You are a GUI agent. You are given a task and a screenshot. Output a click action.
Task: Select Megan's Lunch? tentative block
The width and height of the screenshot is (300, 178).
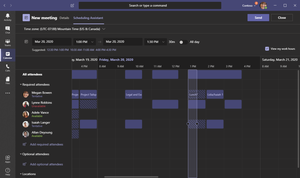[x=197, y=94]
